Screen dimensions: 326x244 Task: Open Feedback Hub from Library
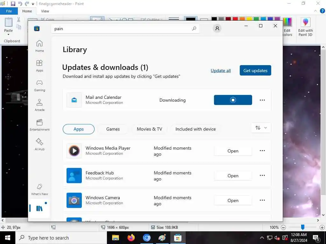[233, 176]
